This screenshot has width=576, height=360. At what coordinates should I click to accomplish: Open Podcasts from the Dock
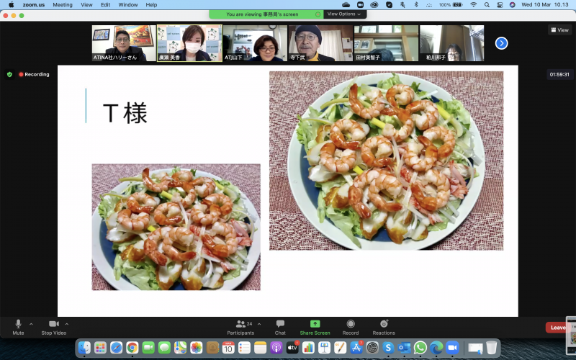276,347
